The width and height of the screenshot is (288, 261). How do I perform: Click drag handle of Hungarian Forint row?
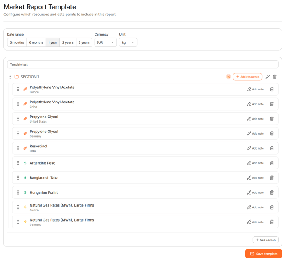tap(18, 192)
